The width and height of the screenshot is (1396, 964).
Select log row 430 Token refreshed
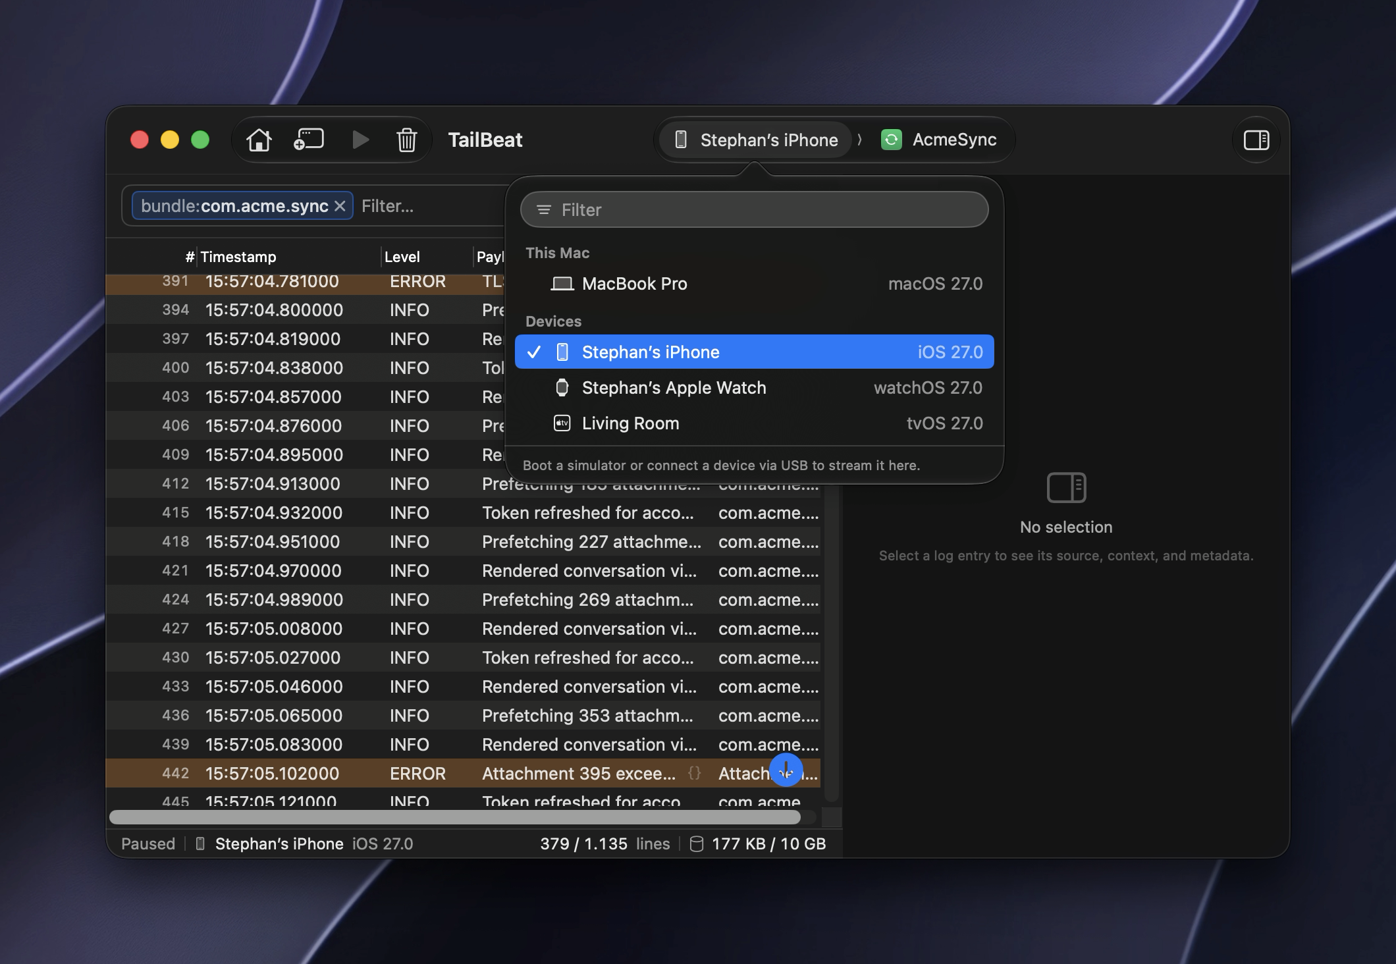[463, 657]
